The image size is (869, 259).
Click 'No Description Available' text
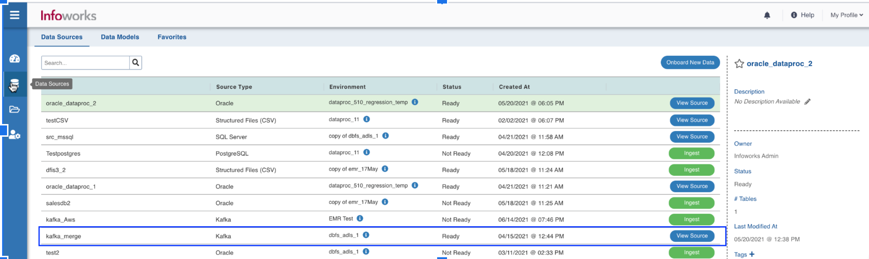tap(767, 101)
